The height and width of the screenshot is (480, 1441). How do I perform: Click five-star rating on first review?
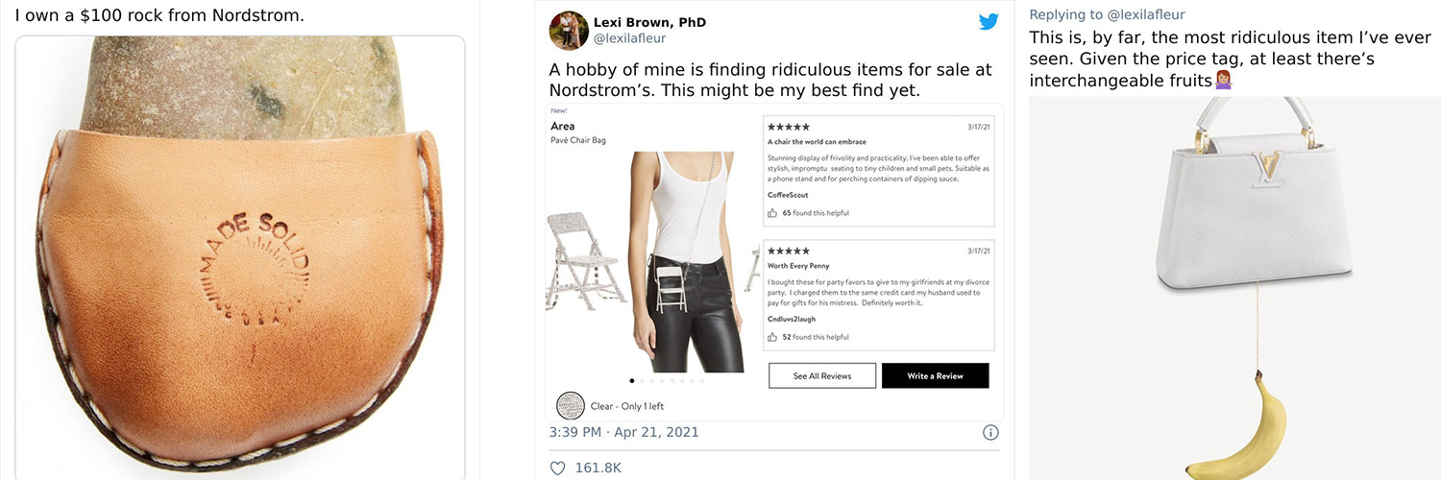(x=788, y=127)
